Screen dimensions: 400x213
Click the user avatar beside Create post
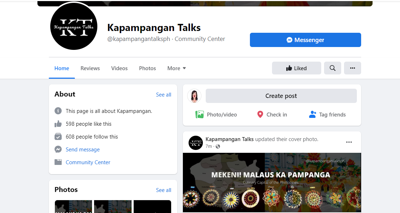pos(194,96)
